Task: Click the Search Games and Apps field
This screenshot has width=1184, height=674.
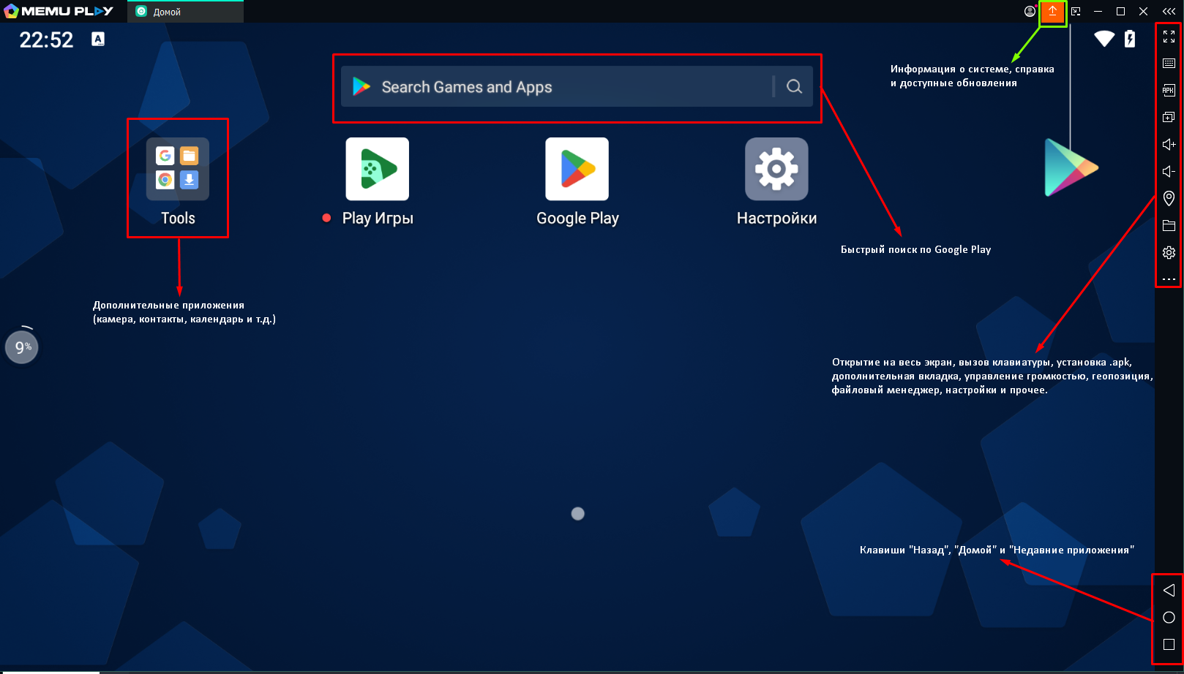Action: [x=556, y=87]
